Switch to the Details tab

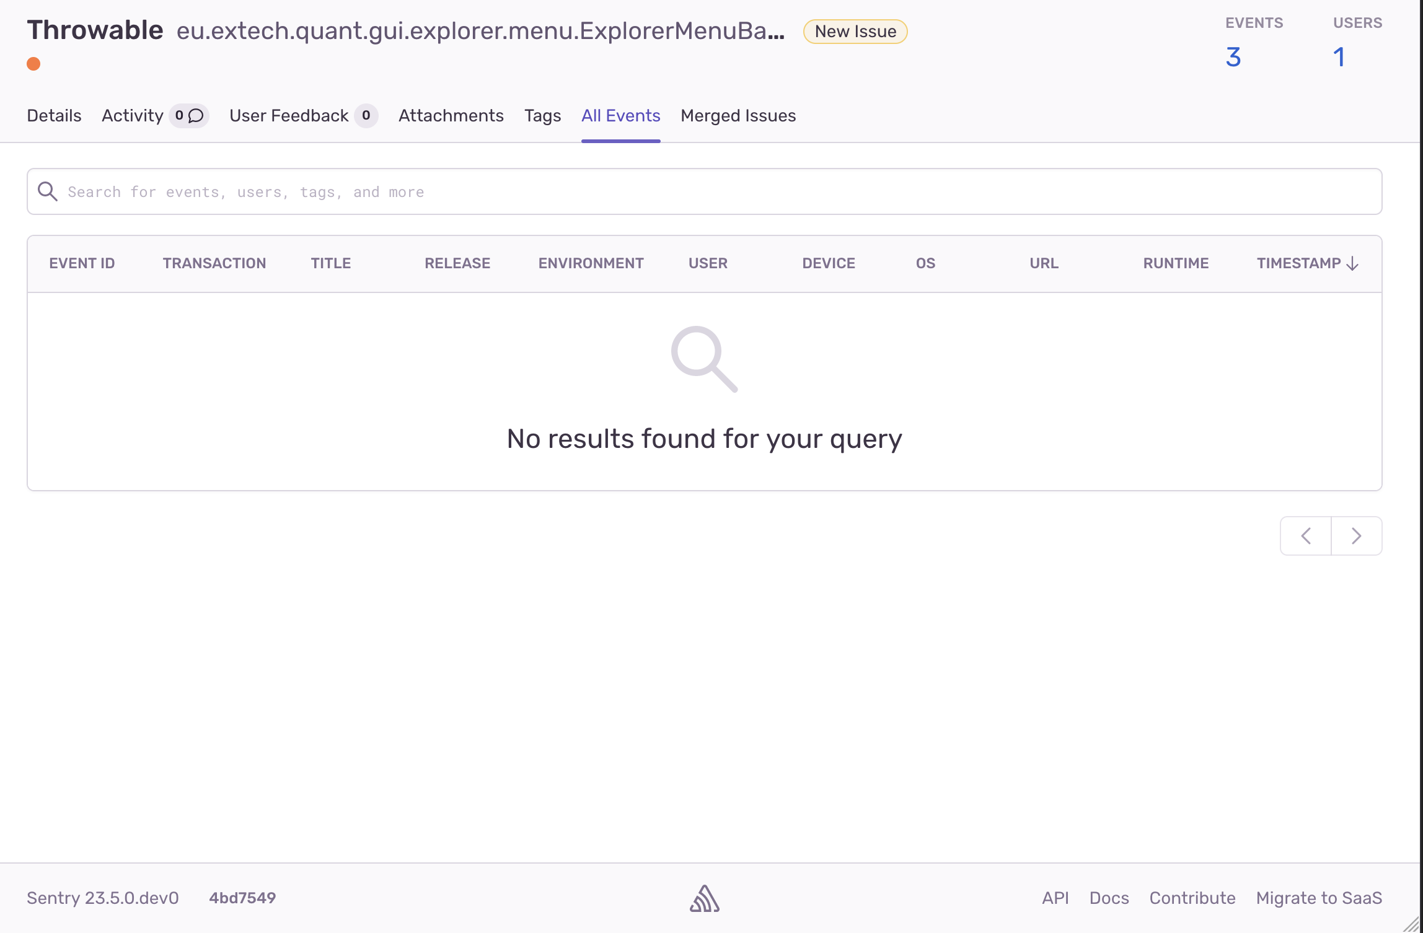(x=53, y=115)
